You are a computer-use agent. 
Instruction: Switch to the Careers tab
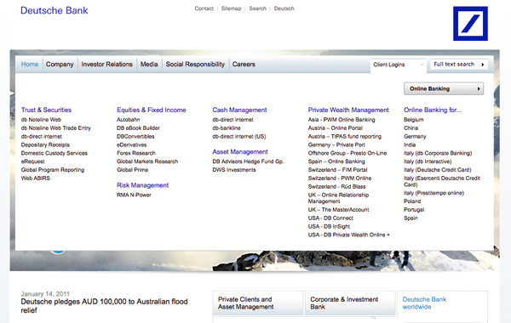[244, 65]
